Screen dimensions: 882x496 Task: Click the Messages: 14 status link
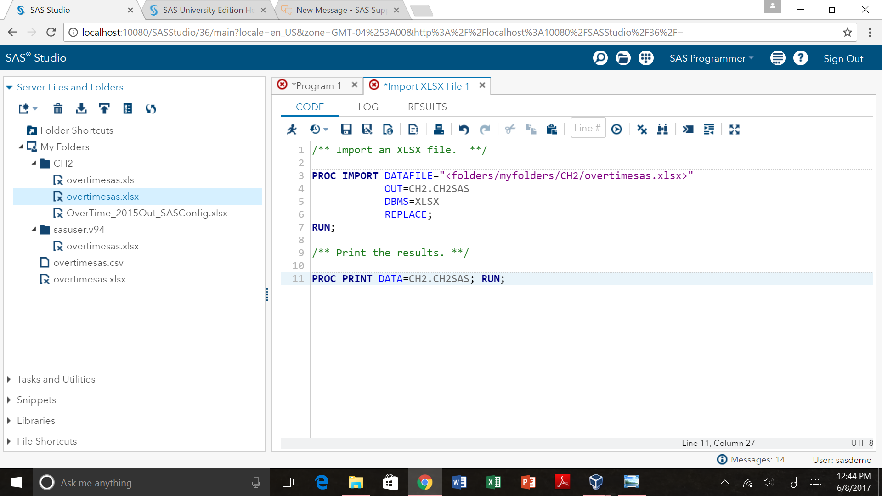(x=757, y=460)
